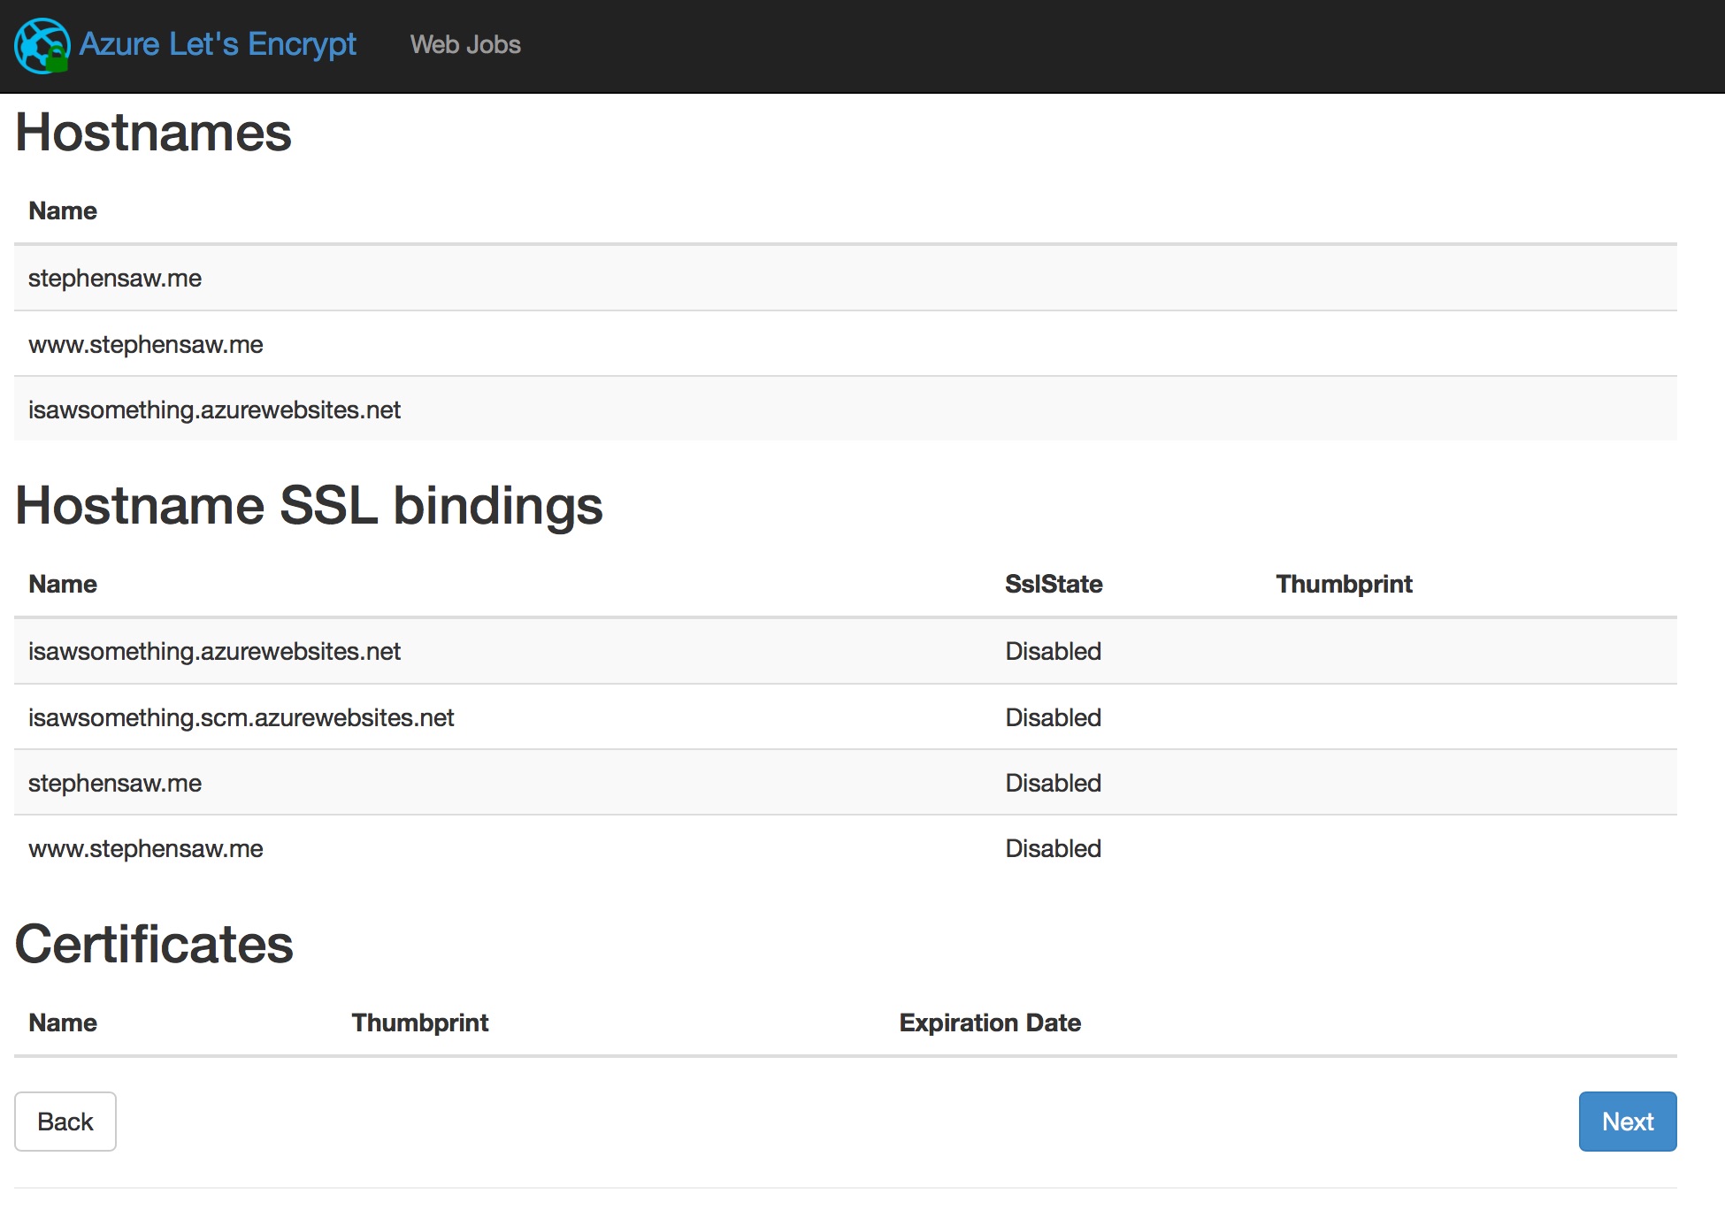Click Disabled state for isawsomething.azurewebsites.net binding
Screen dimensions: 1725x1210
[1053, 651]
